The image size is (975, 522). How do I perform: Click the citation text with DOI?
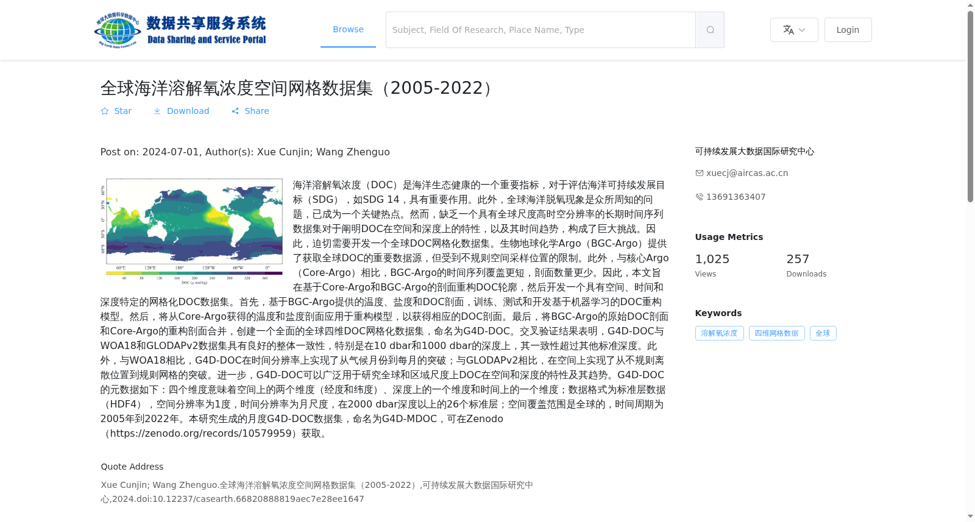[317, 492]
